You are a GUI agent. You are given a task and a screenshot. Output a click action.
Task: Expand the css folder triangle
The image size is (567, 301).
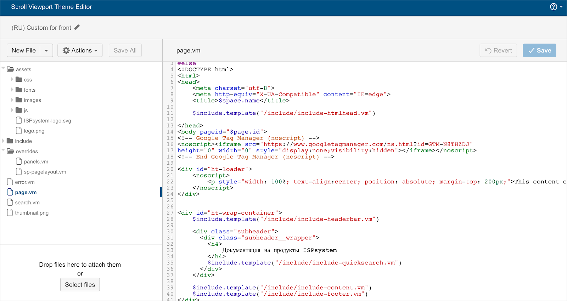pos(12,79)
